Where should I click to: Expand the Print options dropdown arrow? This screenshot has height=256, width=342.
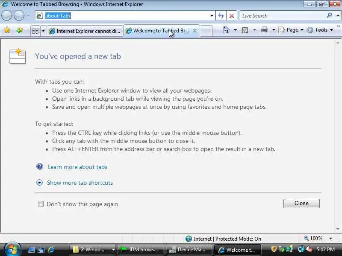coord(274,30)
